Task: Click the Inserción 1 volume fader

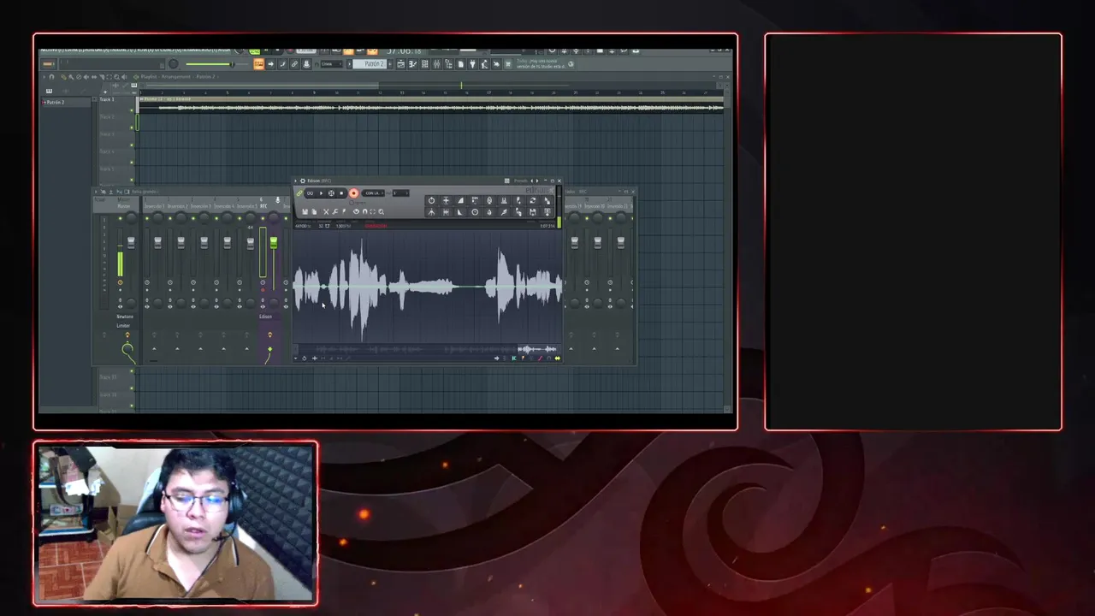Action: point(157,243)
